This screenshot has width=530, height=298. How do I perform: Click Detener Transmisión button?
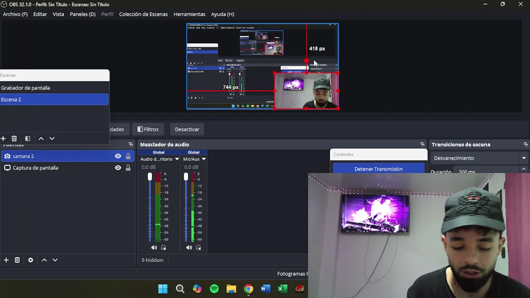pyautogui.click(x=378, y=169)
